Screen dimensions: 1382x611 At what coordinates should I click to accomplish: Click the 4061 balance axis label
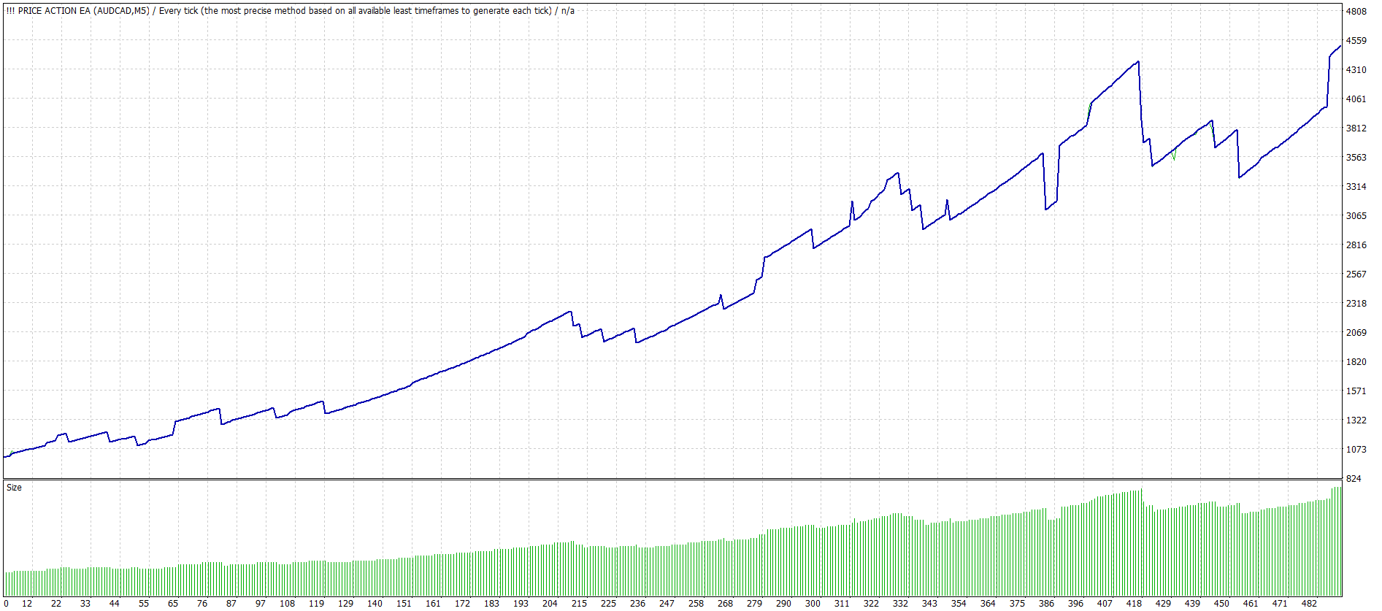tap(1356, 99)
